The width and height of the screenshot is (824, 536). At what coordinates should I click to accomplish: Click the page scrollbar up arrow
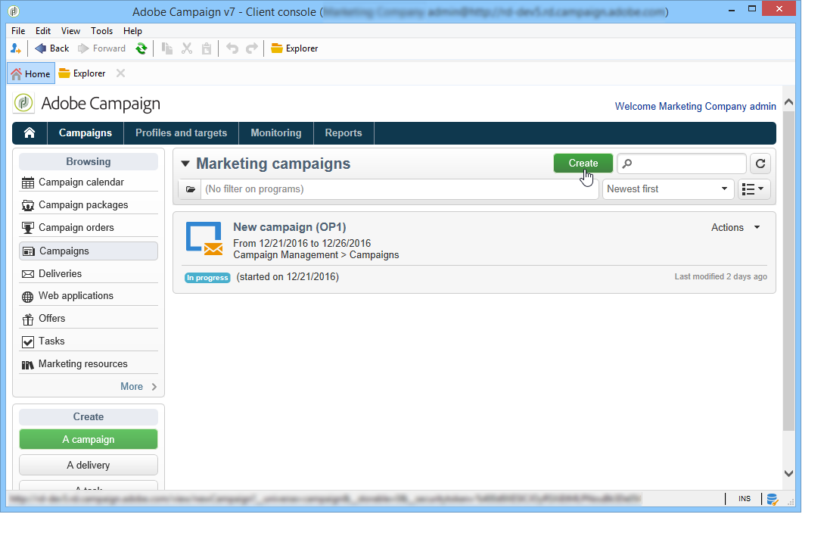tap(788, 102)
